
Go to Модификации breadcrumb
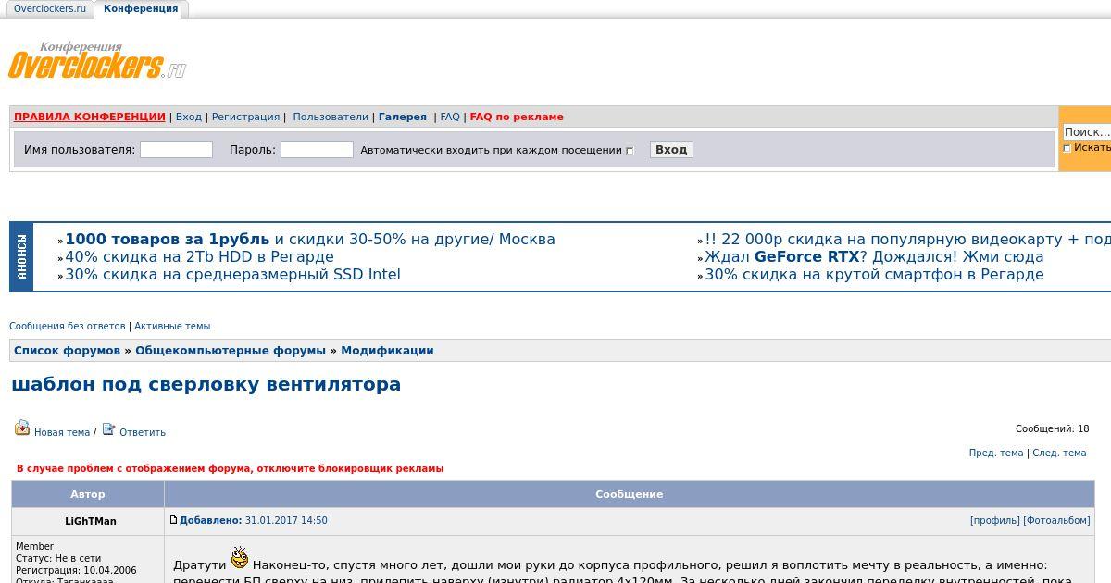(387, 350)
